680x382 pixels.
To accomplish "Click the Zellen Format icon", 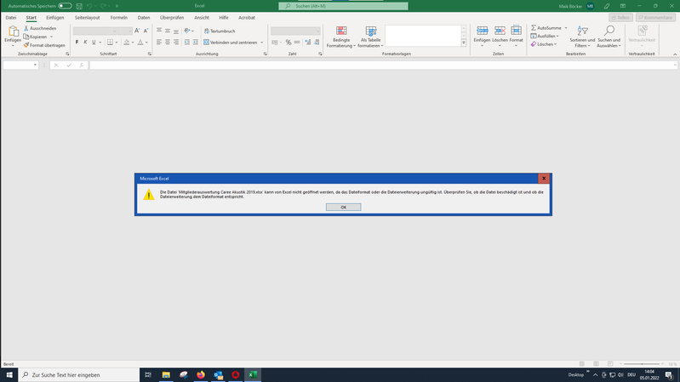I will coord(516,31).
